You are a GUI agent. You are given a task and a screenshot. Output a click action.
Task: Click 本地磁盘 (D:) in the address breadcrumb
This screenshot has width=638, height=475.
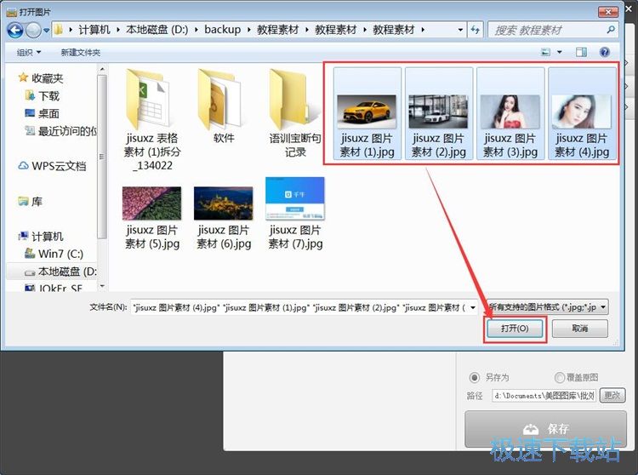coord(157,30)
